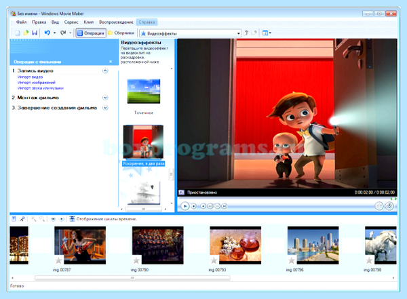Select storyboard clip img 00790
This screenshot has height=299, width=407.
click(x=157, y=245)
